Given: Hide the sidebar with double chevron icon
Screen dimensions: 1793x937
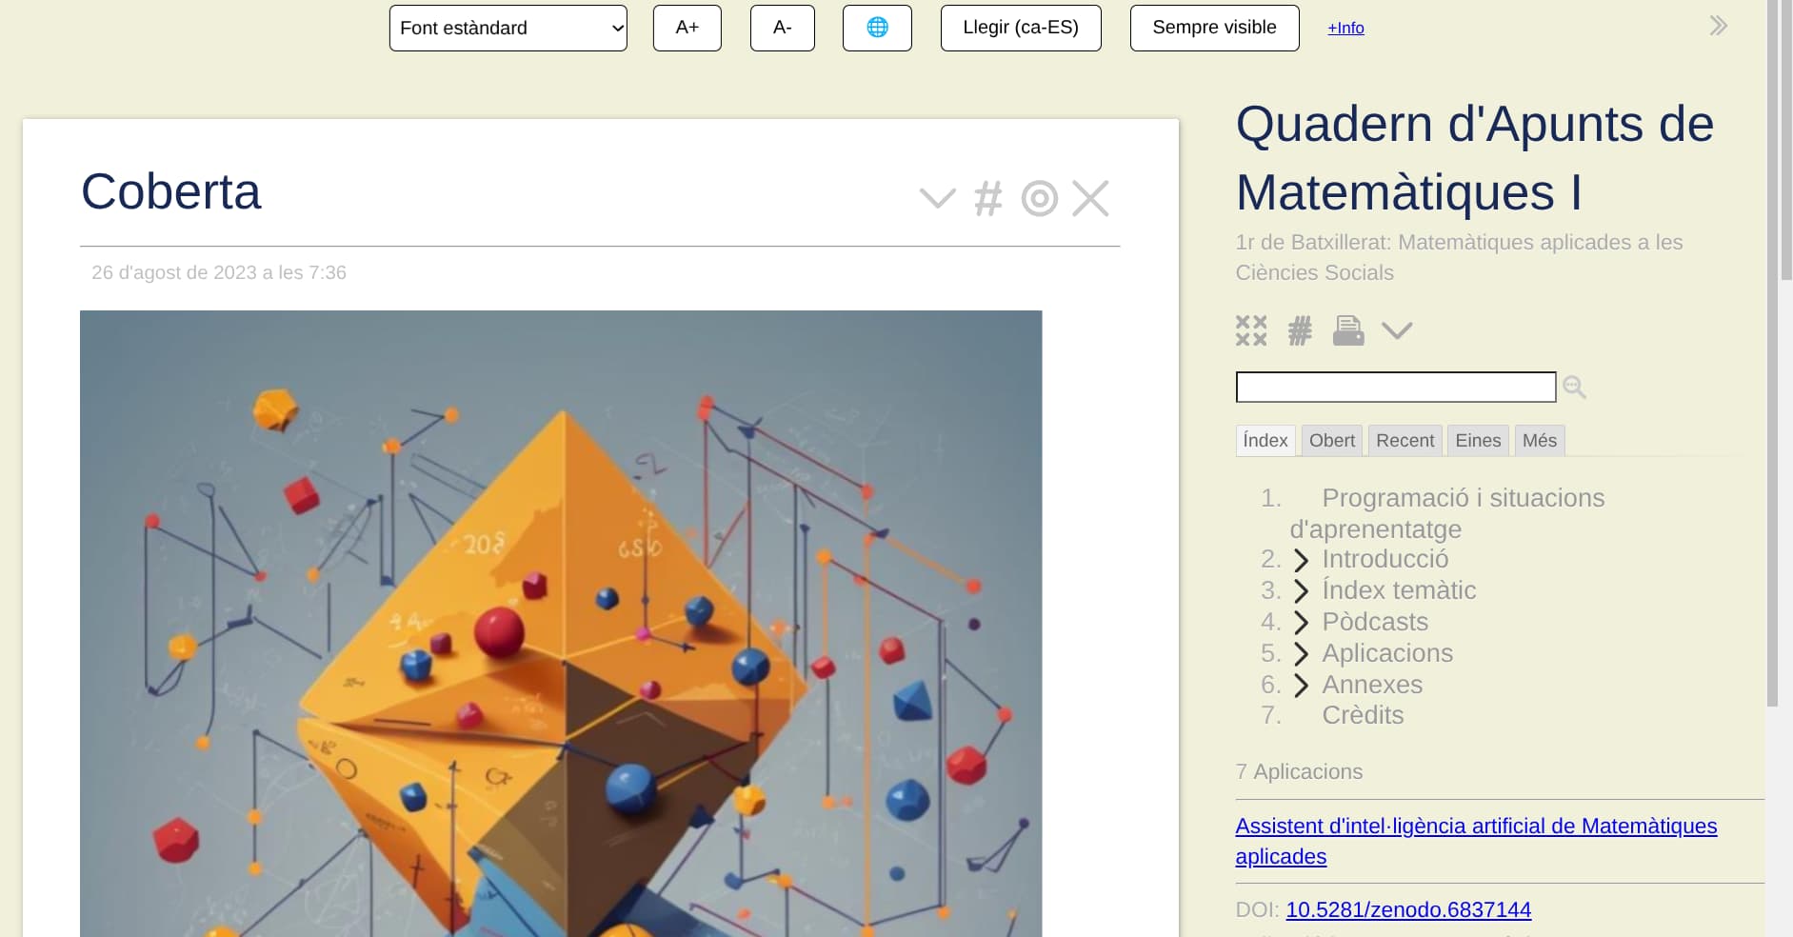Looking at the screenshot, I should [1718, 26].
